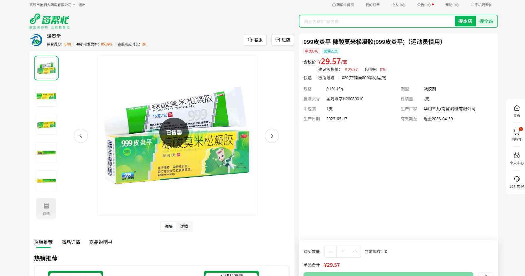This screenshot has height=276, width=525.
Task: Click the drug name search field
Action: point(376,21)
